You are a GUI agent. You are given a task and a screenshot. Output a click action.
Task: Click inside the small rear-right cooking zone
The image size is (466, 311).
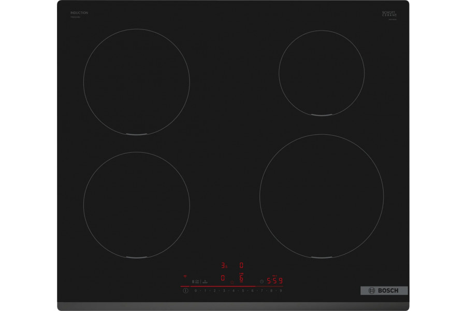321,73
